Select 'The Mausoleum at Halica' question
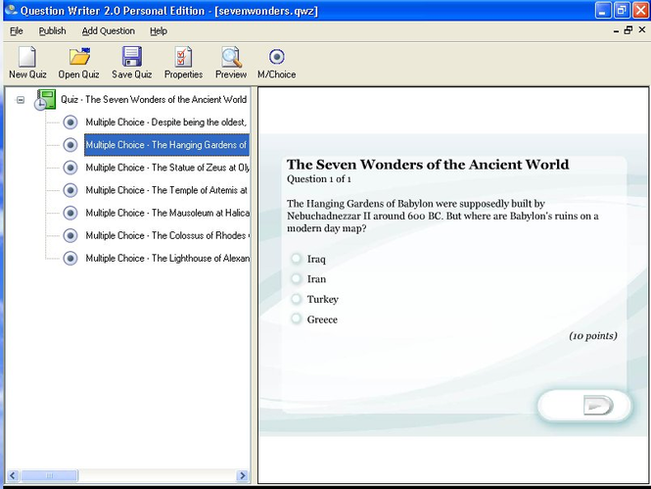 [x=167, y=213]
